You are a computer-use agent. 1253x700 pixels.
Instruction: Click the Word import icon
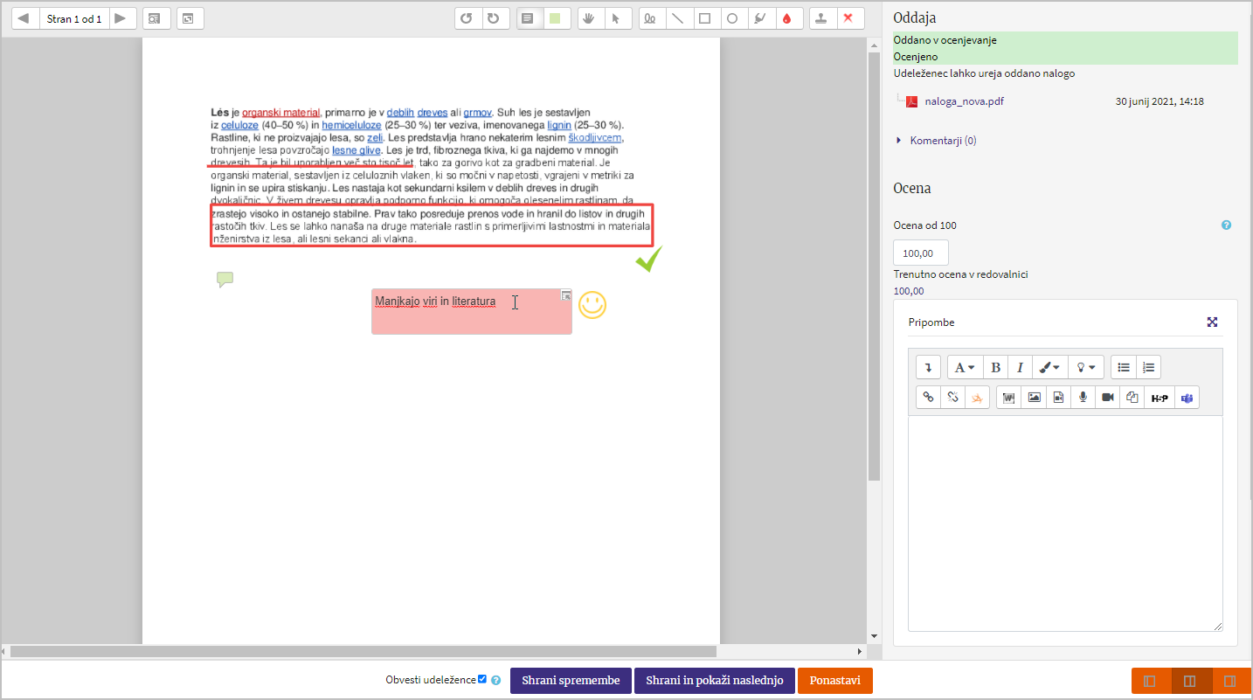1009,398
